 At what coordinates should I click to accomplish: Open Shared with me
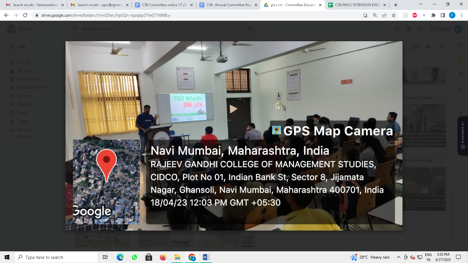(31, 88)
